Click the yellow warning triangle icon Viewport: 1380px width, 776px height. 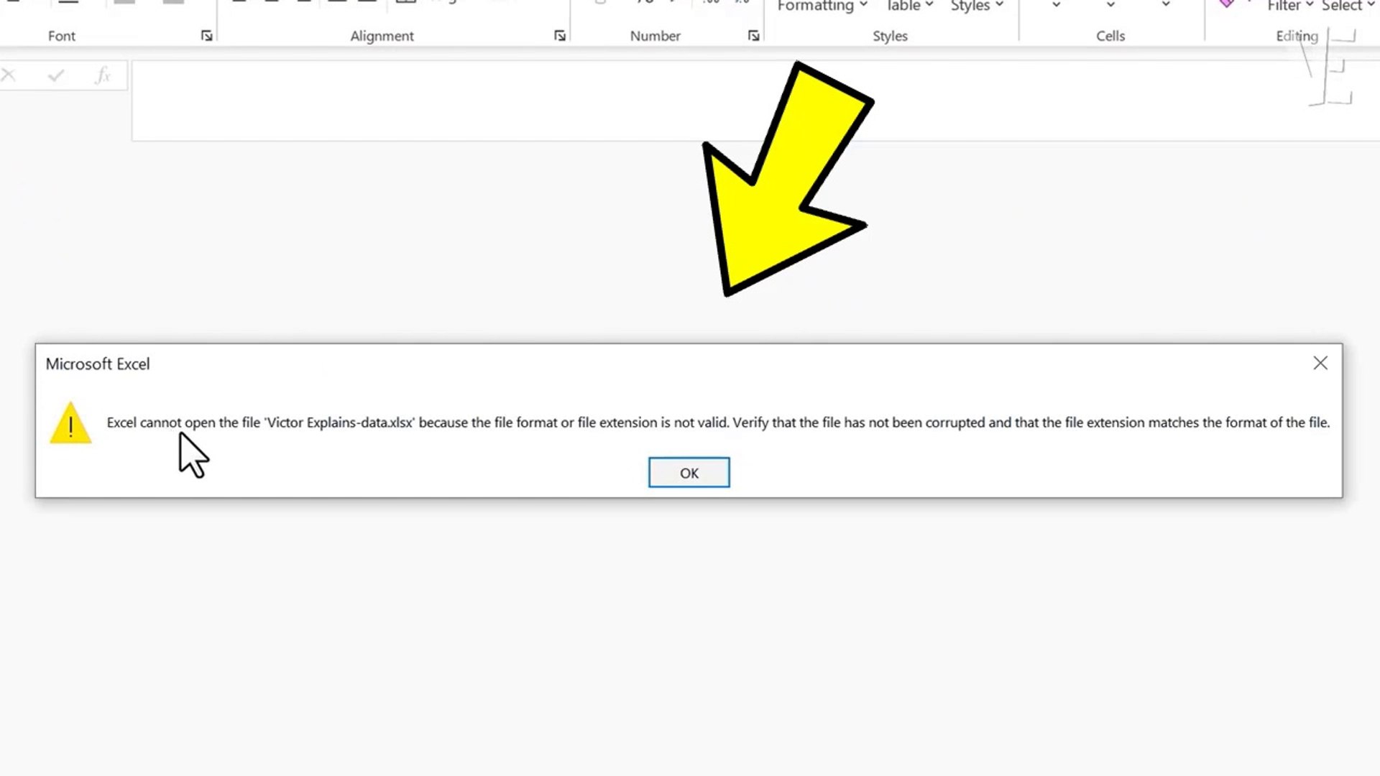click(70, 424)
